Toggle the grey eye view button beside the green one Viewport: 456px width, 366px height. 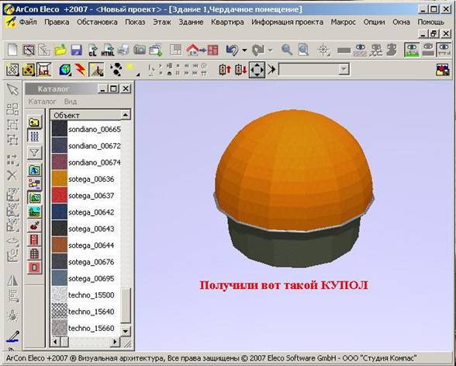point(428,50)
